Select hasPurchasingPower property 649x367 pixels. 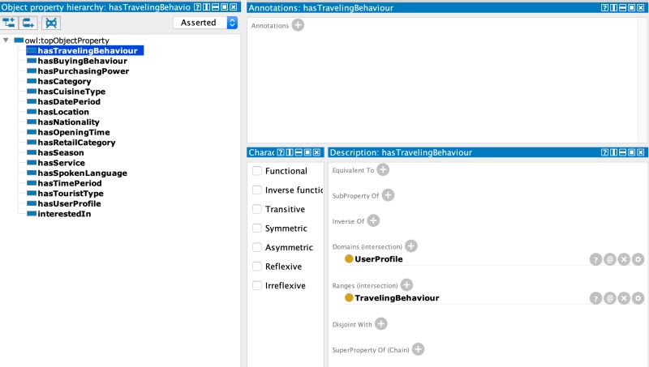point(84,71)
